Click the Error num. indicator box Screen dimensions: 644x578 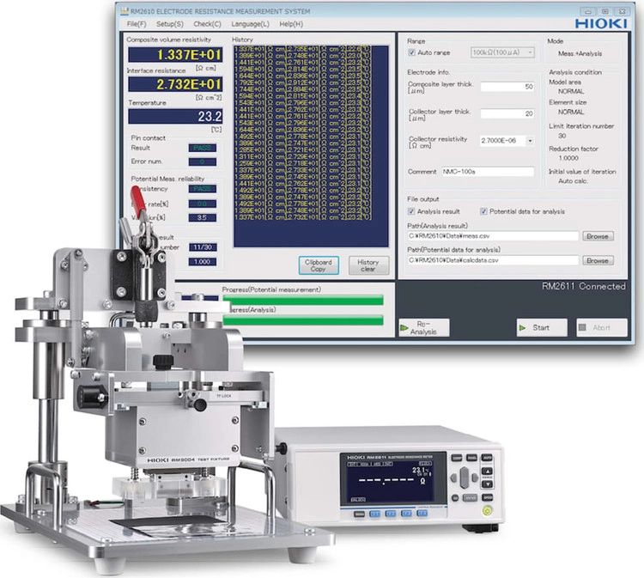pyautogui.click(x=202, y=161)
